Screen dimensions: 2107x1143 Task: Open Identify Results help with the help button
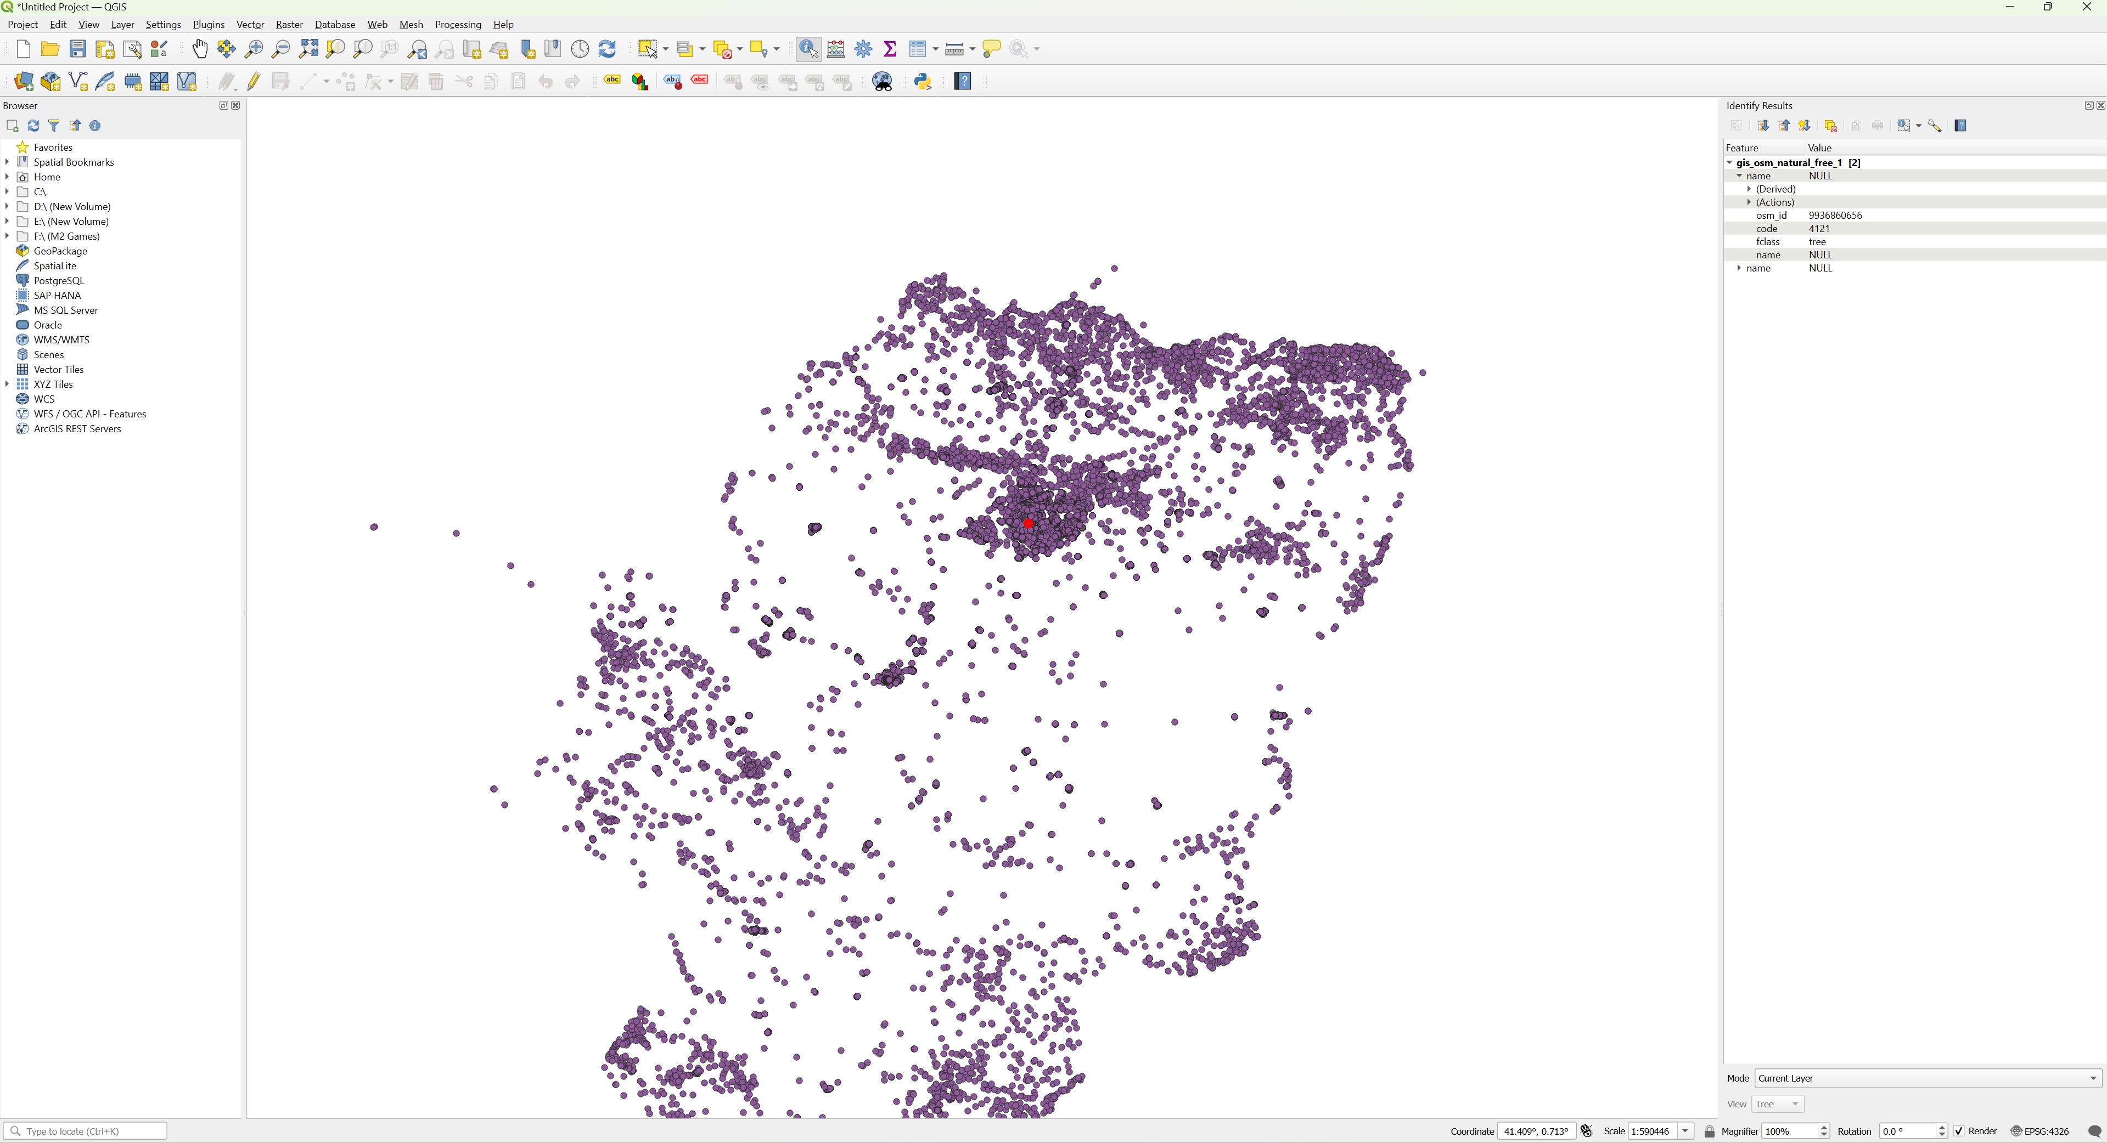pos(1960,125)
